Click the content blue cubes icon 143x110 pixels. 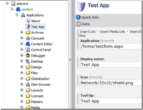pos(18,9)
